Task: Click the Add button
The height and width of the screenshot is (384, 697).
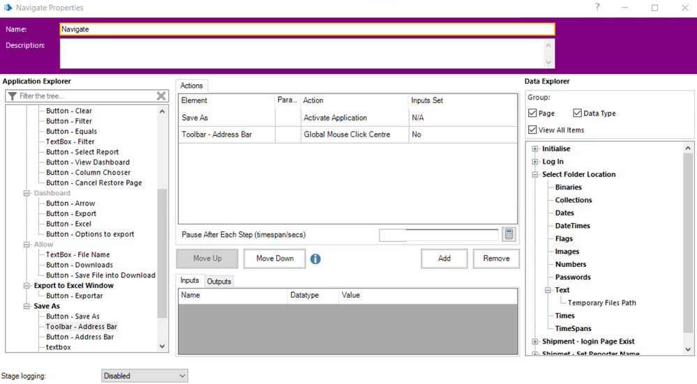Action: click(444, 259)
